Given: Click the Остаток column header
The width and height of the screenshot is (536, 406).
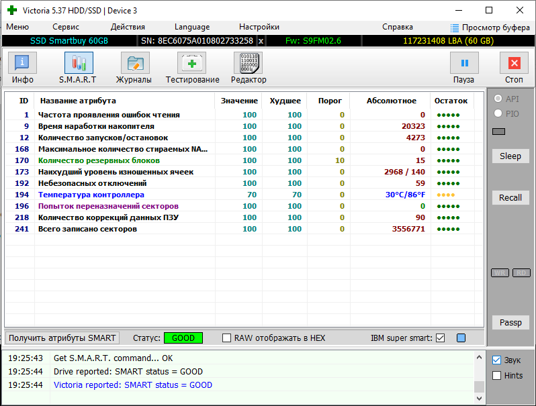Looking at the screenshot, I should [451, 101].
